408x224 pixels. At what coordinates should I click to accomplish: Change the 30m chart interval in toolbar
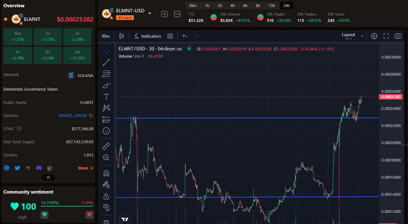(x=105, y=36)
